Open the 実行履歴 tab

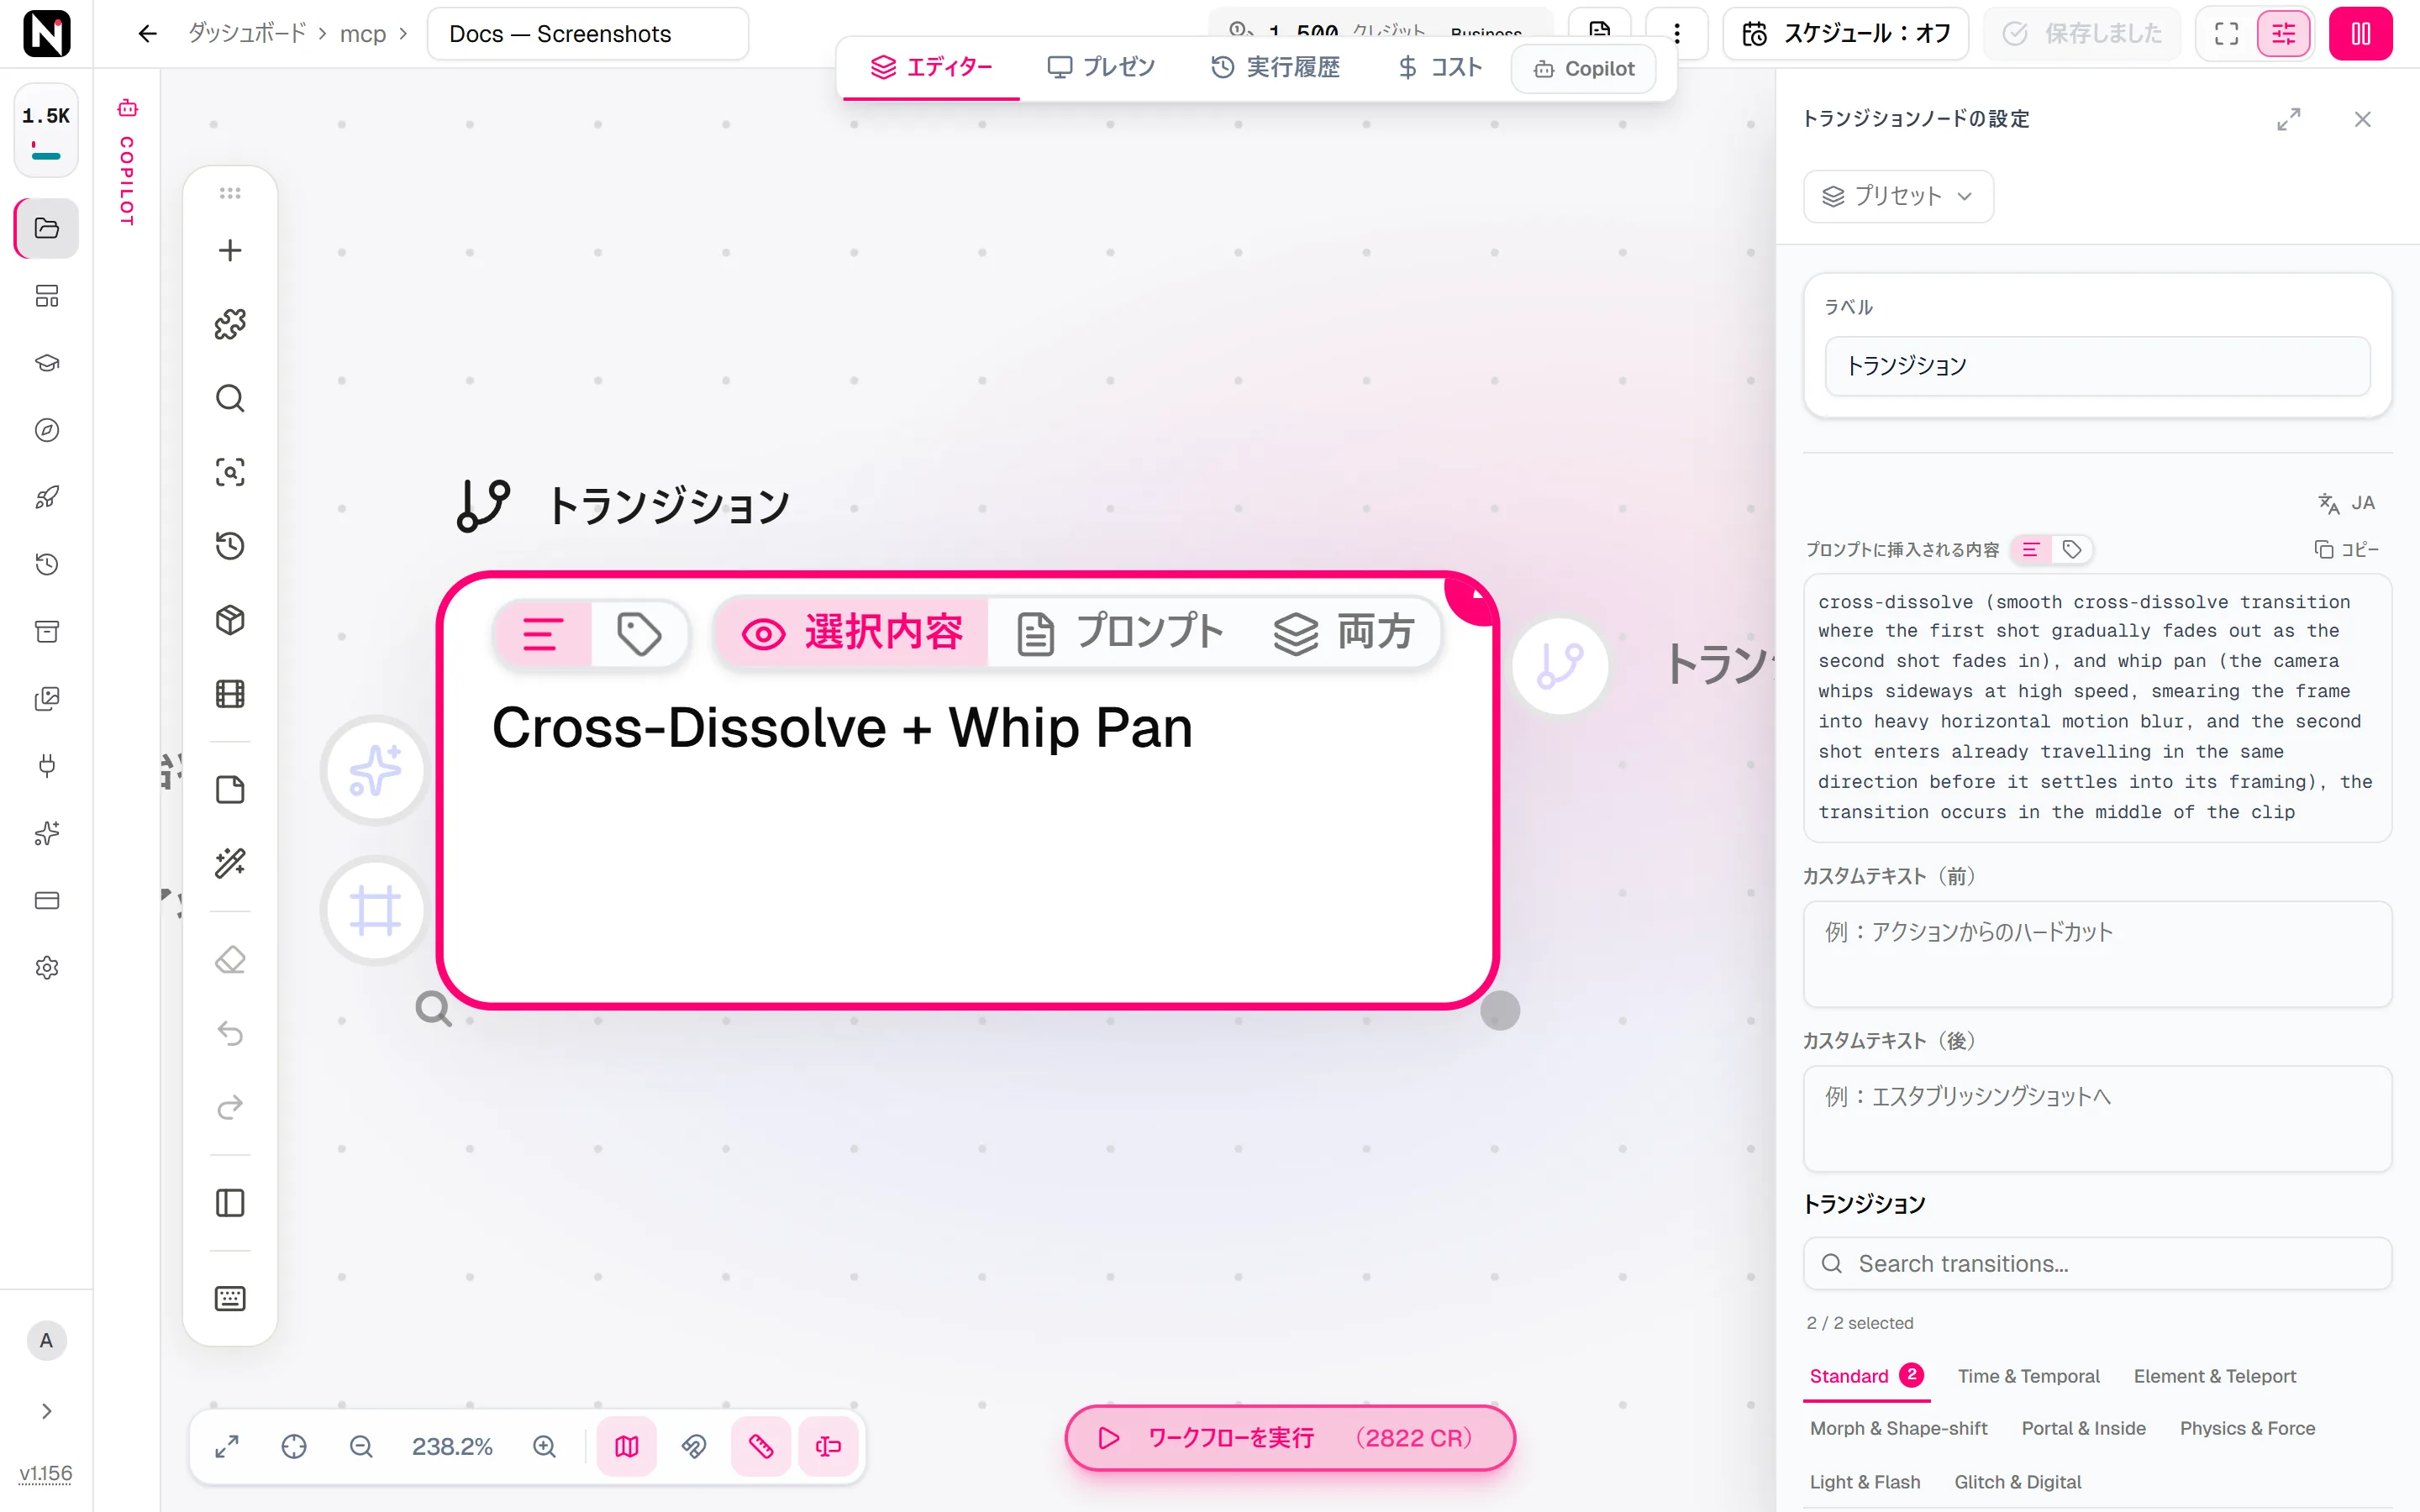[x=1276, y=67]
